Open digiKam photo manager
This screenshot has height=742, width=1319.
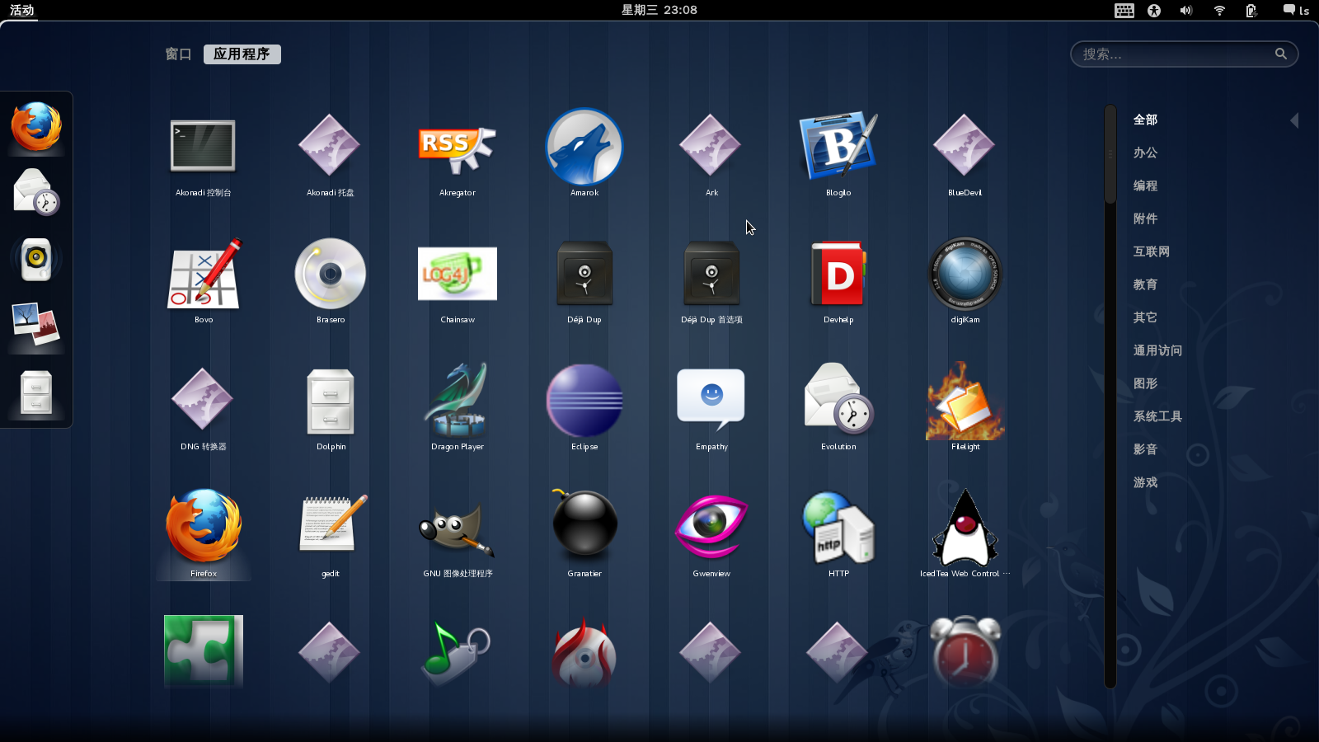(x=965, y=282)
